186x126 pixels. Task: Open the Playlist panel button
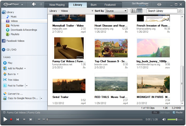coord(178,113)
